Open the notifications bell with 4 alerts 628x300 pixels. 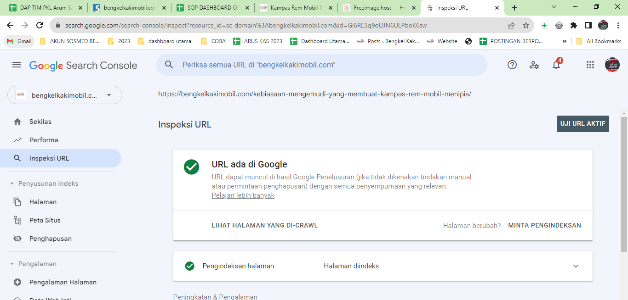point(556,64)
